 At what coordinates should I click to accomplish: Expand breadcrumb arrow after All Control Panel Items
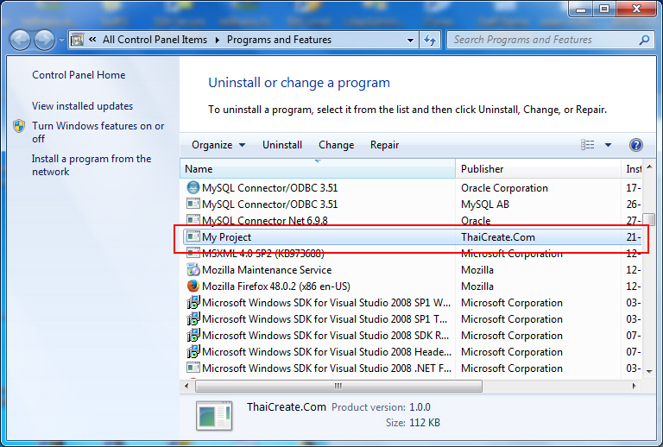pyautogui.click(x=218, y=41)
